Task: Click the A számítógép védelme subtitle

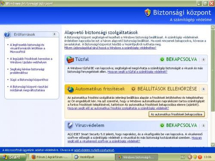Action: [x=191, y=20]
